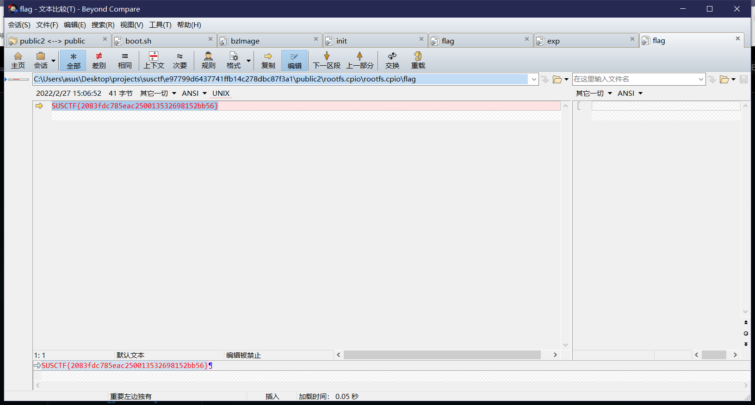
Task: Toggle Same (相同) display filter
Action: (124, 60)
